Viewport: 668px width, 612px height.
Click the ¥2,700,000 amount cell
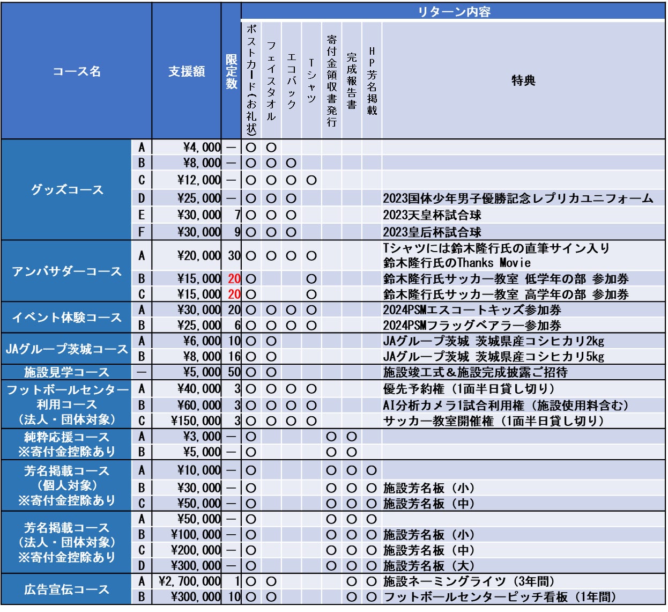[x=190, y=581]
